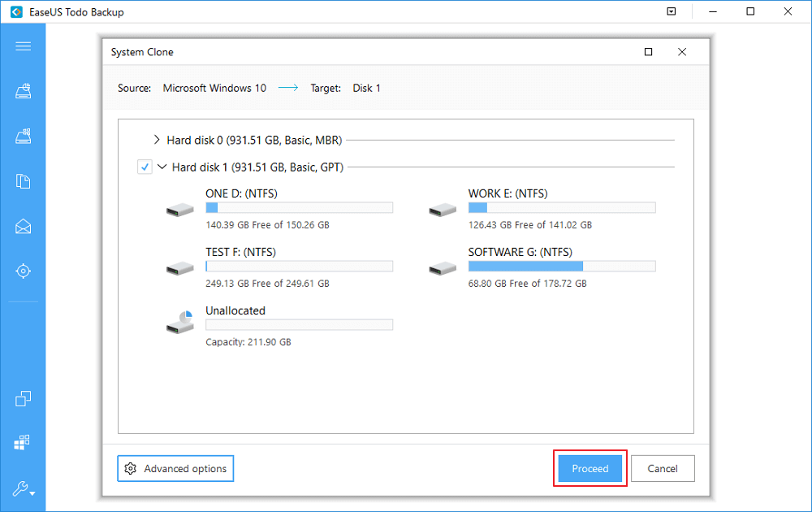The width and height of the screenshot is (812, 512).
Task: Maximize the System Clone dialog
Action: pos(648,52)
